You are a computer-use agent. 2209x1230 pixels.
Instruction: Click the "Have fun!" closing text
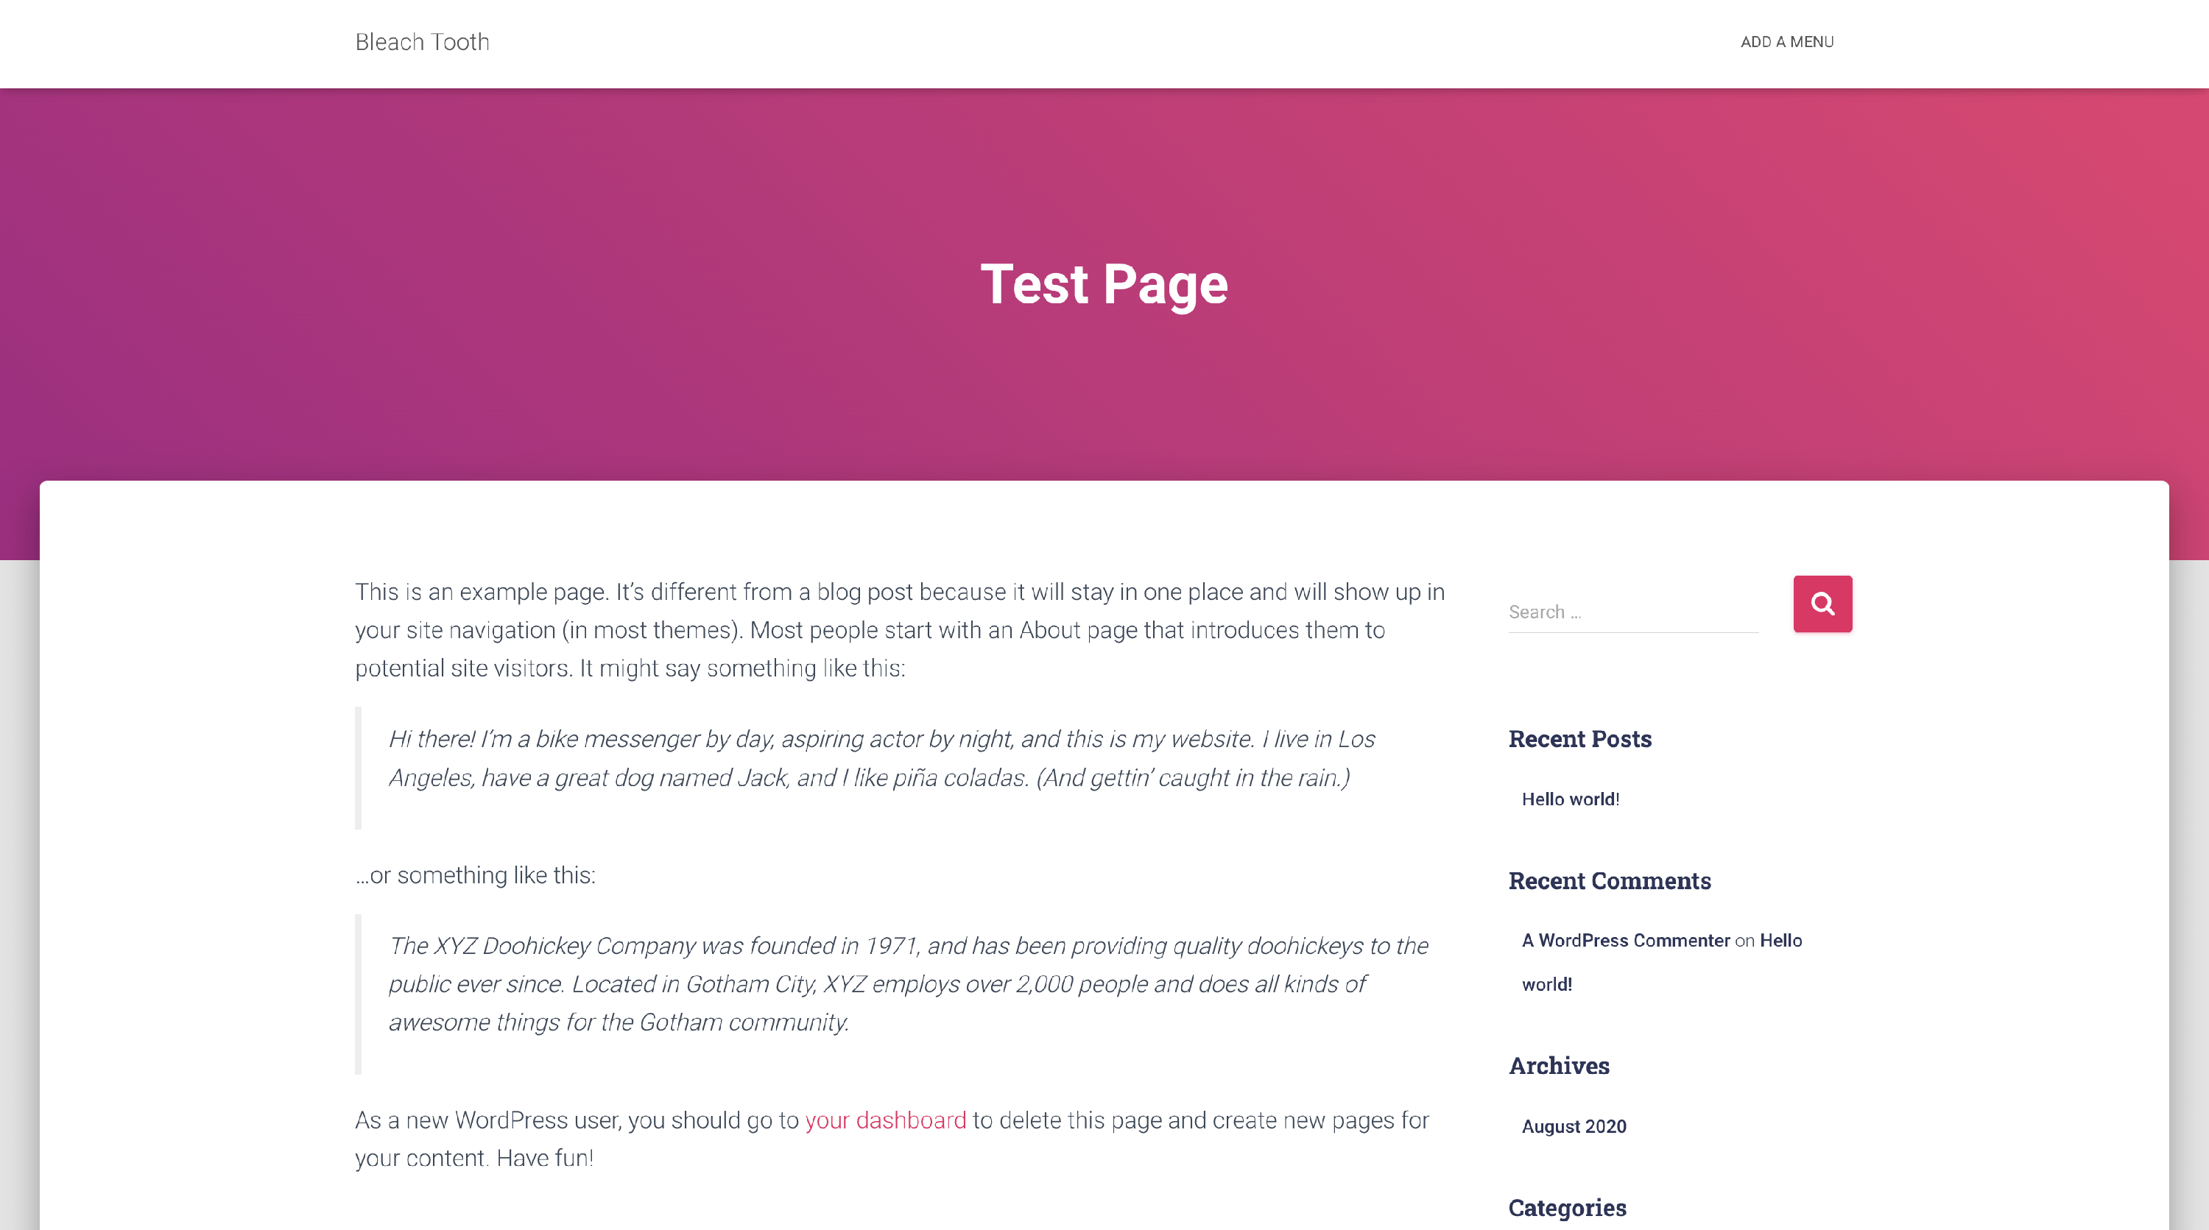(x=545, y=1158)
